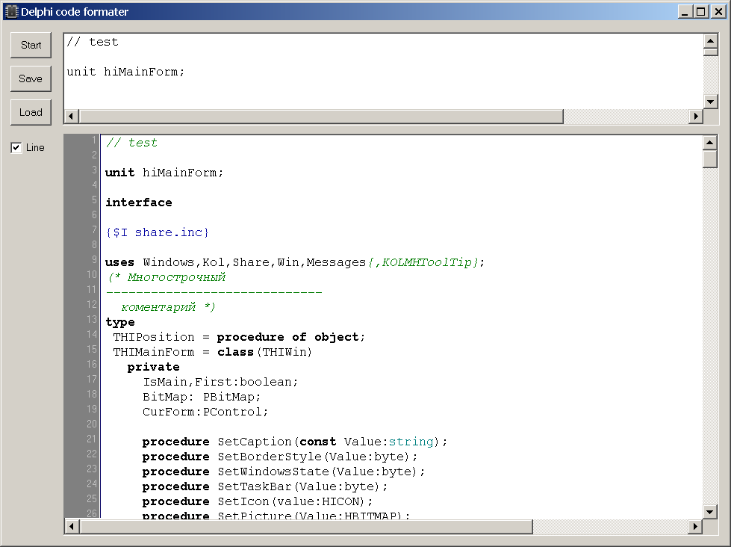
Task: Click down arrow of formatted code vertical scrollbar
Action: click(x=710, y=512)
